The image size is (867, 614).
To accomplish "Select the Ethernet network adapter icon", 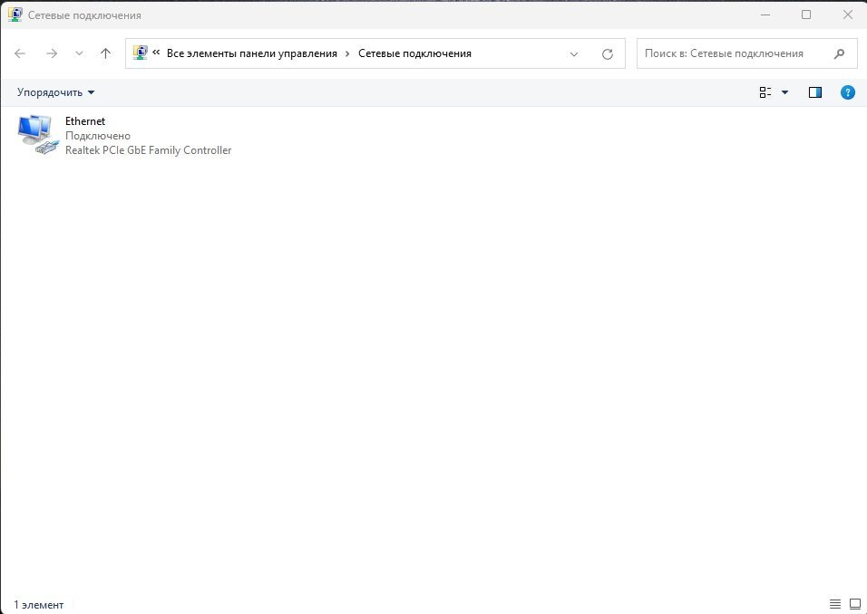I will coord(37,134).
